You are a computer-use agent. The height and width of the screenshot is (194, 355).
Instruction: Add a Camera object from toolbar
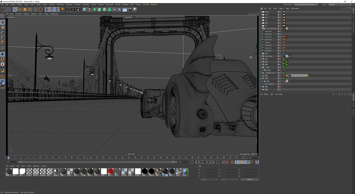pyautogui.click(x=130, y=9)
